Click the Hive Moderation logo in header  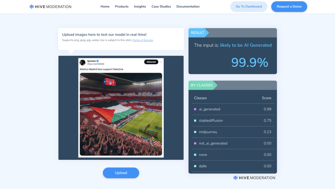(50, 7)
